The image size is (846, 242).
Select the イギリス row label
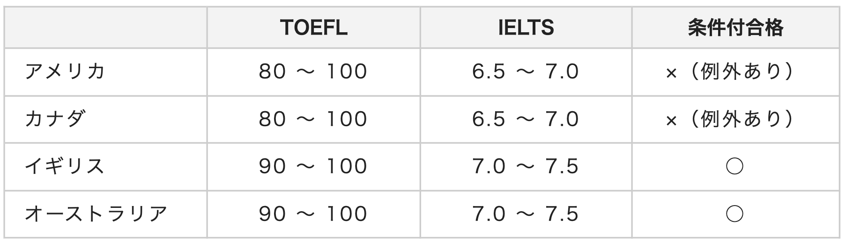(x=64, y=166)
